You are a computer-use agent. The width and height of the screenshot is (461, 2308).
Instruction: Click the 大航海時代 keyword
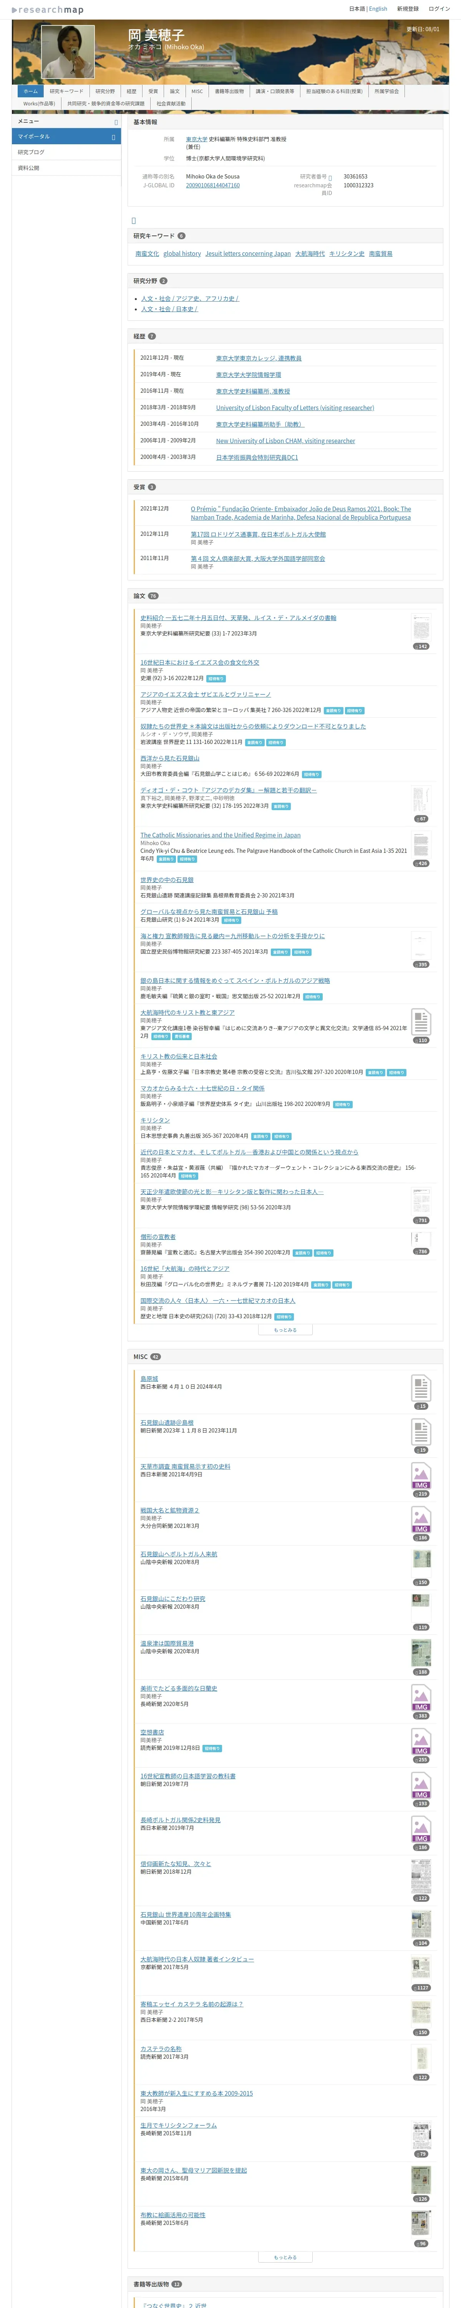(x=310, y=253)
